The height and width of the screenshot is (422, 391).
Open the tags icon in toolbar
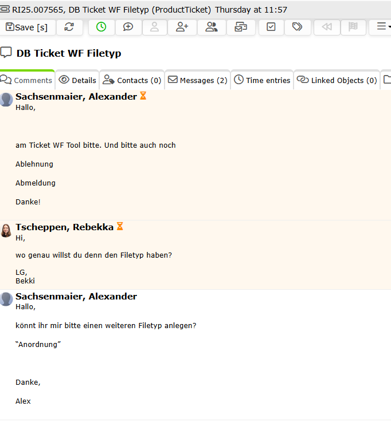(298, 27)
